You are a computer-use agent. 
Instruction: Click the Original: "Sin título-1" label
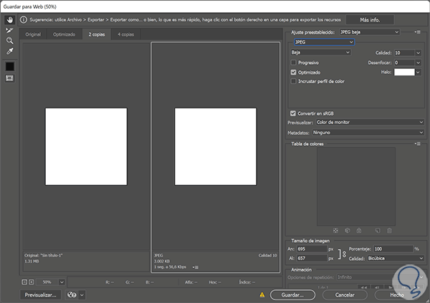(44, 255)
